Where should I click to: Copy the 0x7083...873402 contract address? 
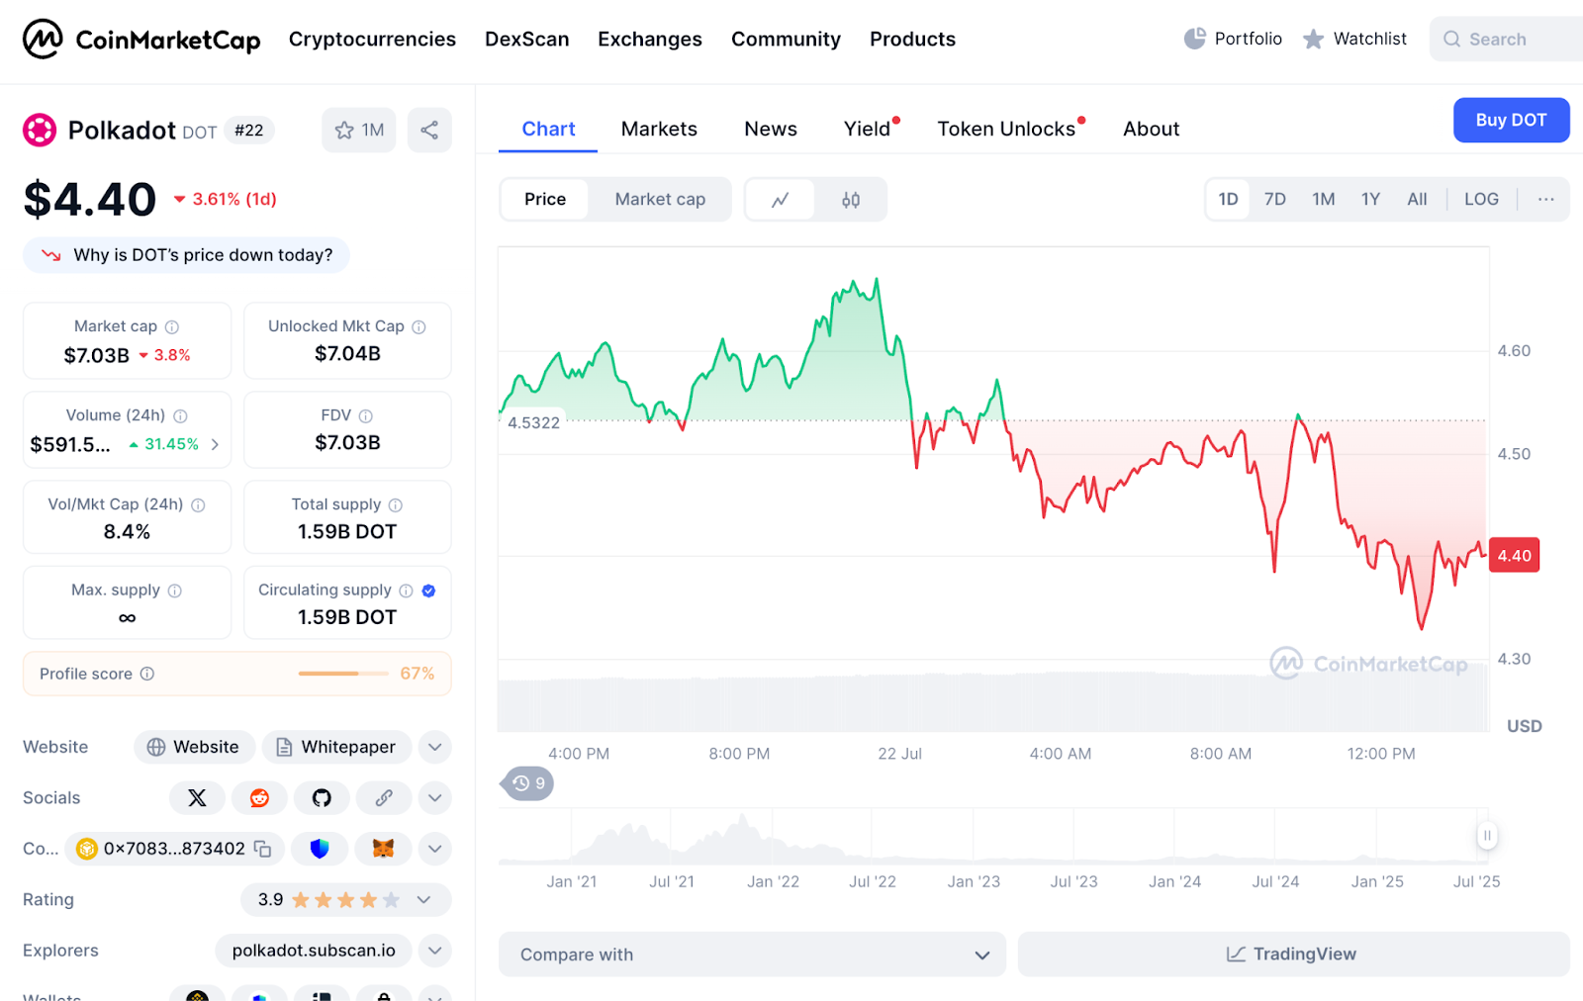click(x=262, y=849)
